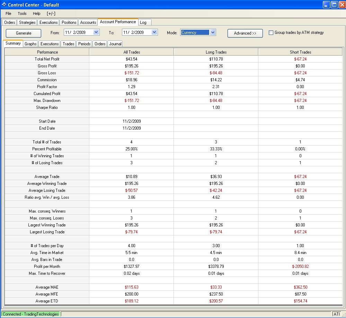Open the Periods sub-tab
This screenshot has width=346, height=318.
point(84,44)
